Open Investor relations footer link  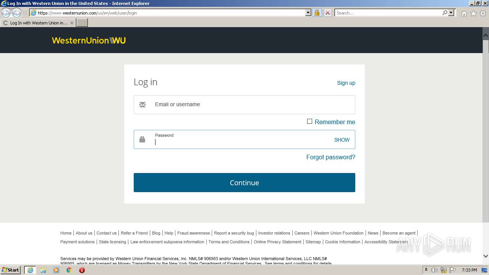(274, 233)
